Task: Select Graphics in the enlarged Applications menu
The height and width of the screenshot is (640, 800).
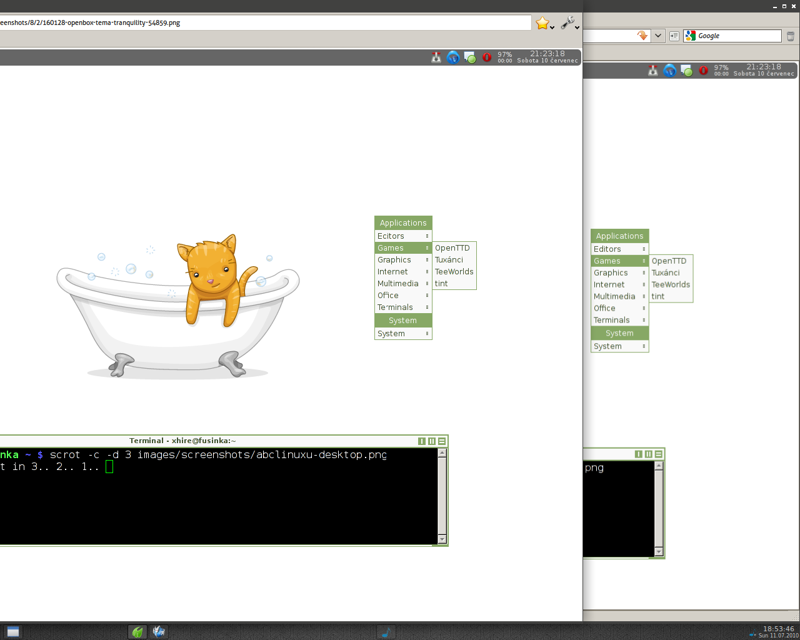Action: 403,260
